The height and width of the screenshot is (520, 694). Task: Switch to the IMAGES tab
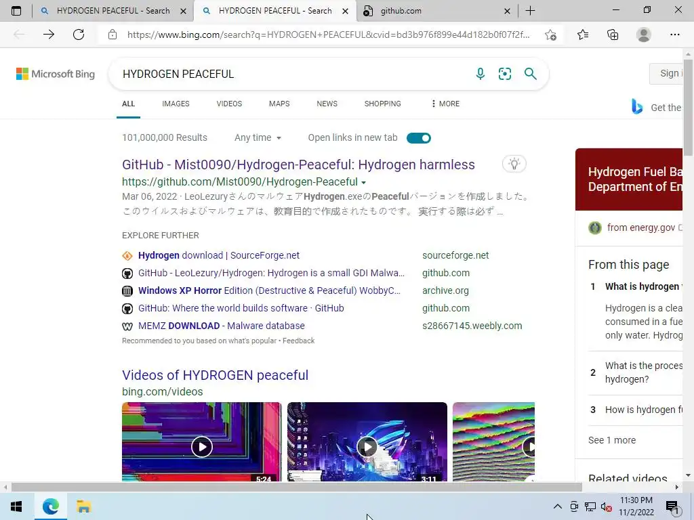coord(176,104)
